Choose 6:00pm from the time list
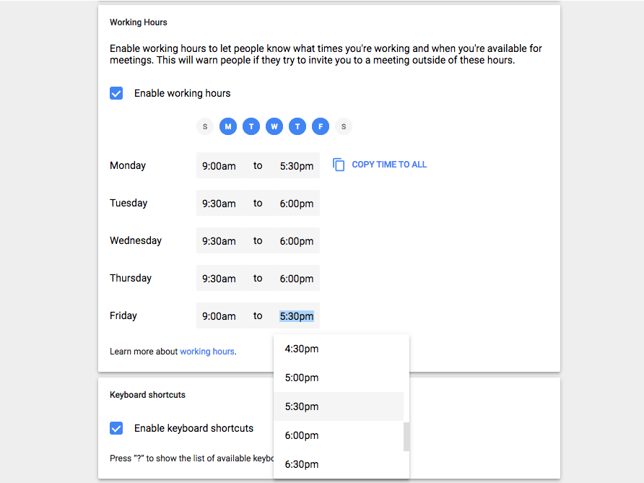 pos(339,435)
